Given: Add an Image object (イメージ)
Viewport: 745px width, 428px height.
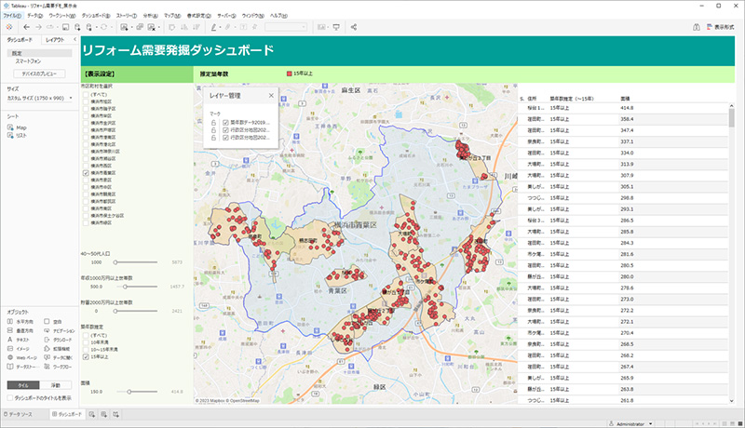Looking at the screenshot, I should [x=18, y=349].
